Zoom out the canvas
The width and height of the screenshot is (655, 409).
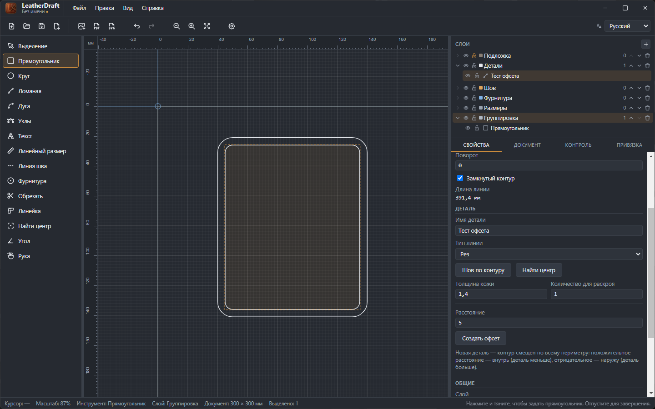click(x=177, y=26)
